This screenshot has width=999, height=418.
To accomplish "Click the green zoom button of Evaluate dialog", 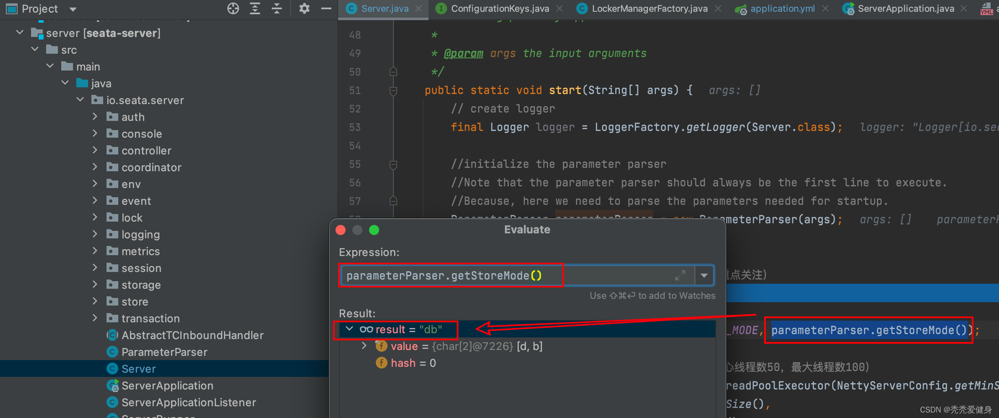I will 374,230.
